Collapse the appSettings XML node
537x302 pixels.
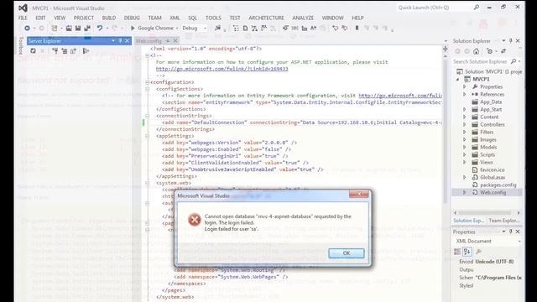pyautogui.click(x=148, y=136)
